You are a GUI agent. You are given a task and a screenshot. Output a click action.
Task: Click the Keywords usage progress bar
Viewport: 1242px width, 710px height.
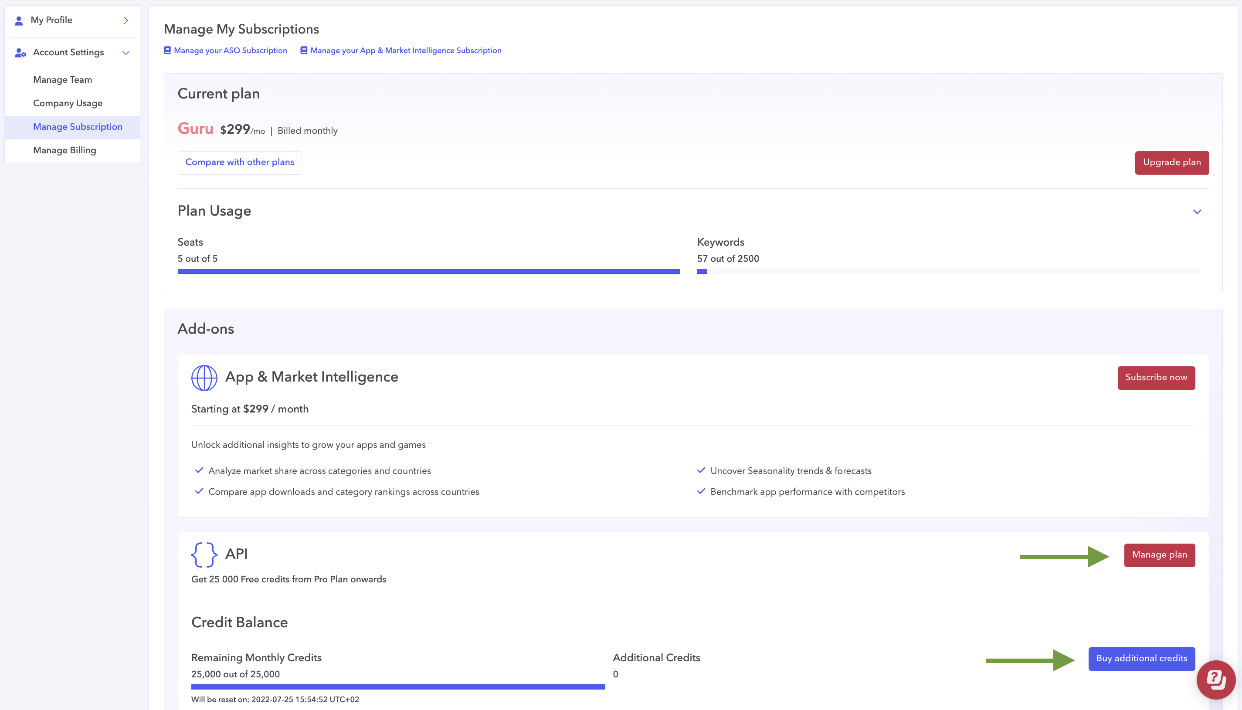[x=948, y=271]
